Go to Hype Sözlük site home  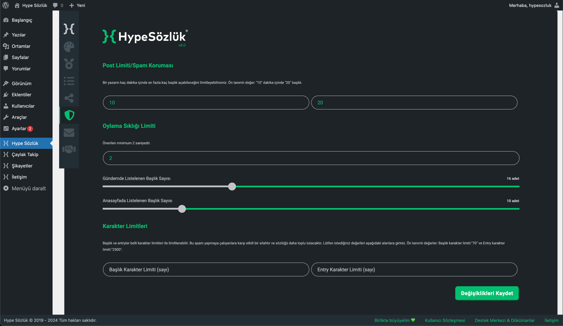[31, 5]
